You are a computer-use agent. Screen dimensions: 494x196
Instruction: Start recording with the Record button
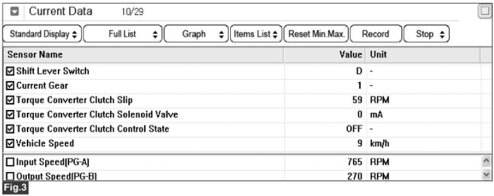click(376, 34)
